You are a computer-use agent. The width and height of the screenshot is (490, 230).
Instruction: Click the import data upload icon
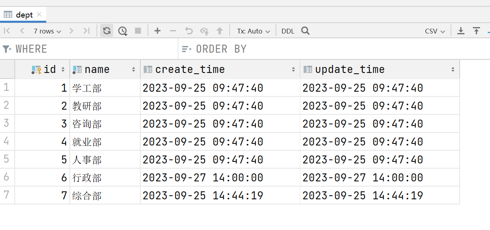(476, 31)
